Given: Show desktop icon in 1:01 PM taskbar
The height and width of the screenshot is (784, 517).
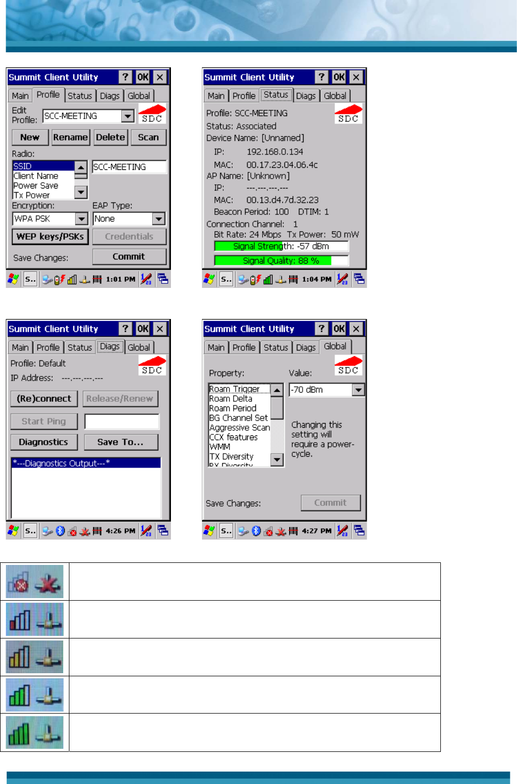Looking at the screenshot, I should tap(163, 279).
